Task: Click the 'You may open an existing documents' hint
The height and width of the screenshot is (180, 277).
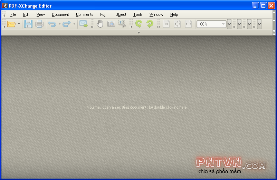Action: tap(138, 107)
